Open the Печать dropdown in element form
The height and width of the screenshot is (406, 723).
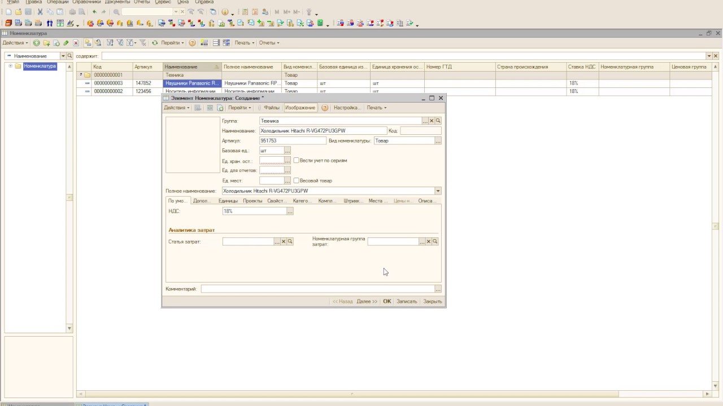click(x=377, y=108)
